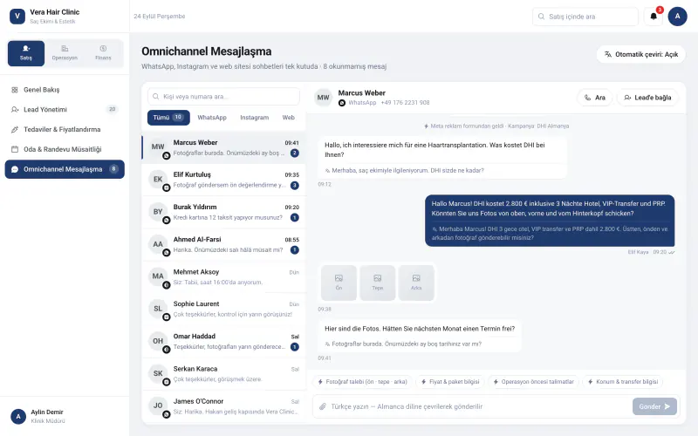Click the EK avatar in the conversation list
The image size is (698, 436).
pyautogui.click(x=158, y=180)
